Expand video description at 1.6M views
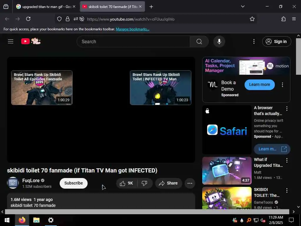This screenshot has height=226, width=301. point(101,201)
